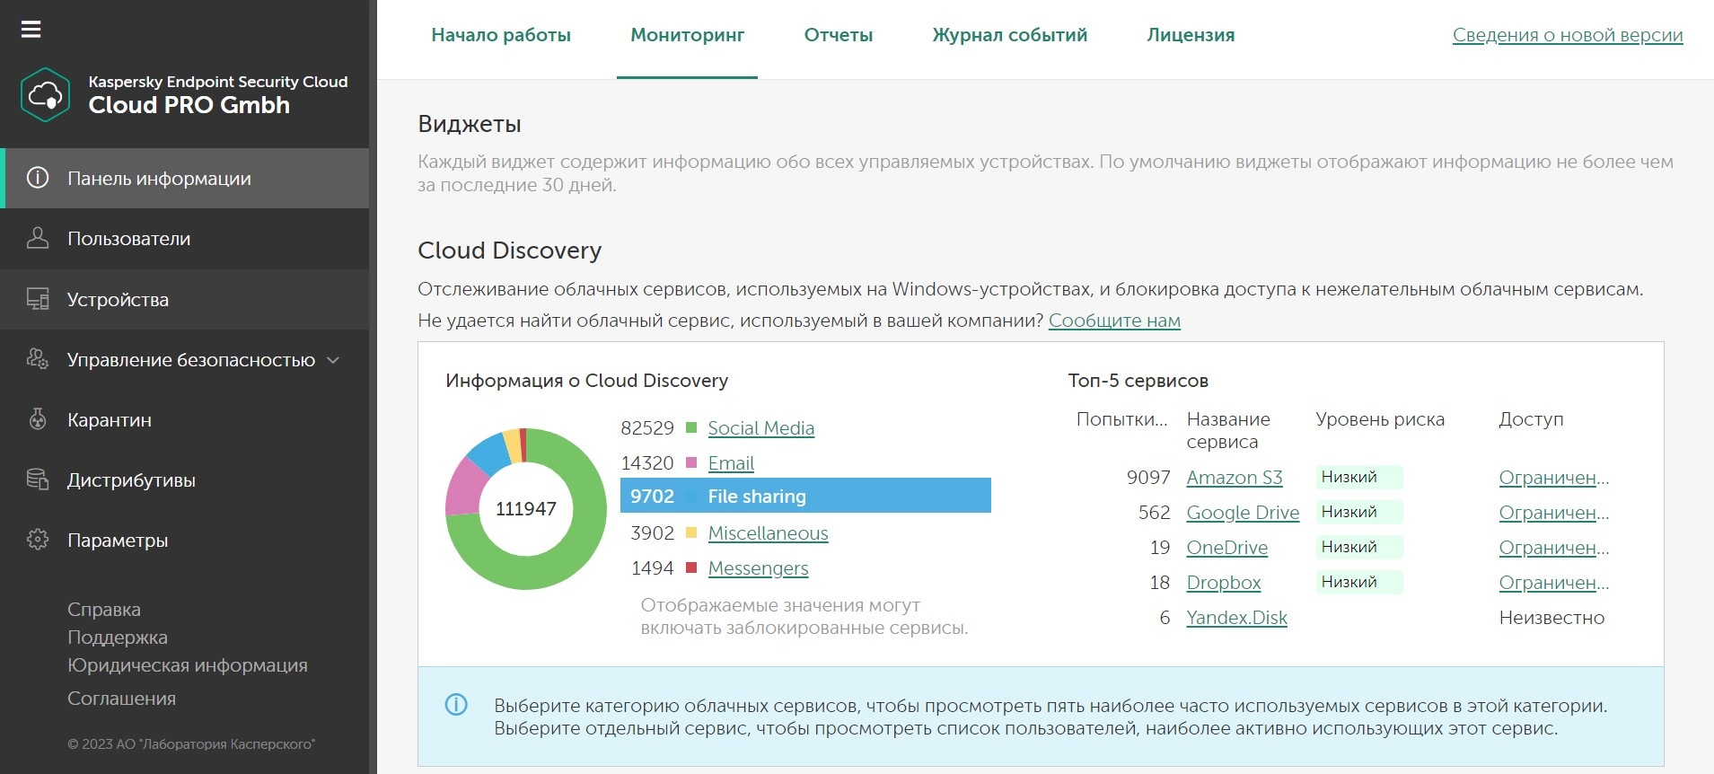Select Пользователи in the sidebar
1714x774 pixels.
[x=184, y=238]
